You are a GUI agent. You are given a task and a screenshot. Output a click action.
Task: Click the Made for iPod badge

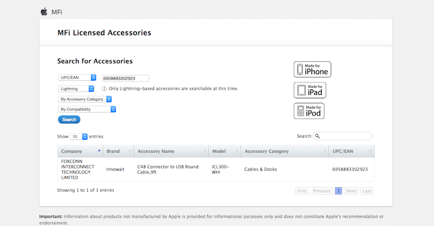coord(309,111)
